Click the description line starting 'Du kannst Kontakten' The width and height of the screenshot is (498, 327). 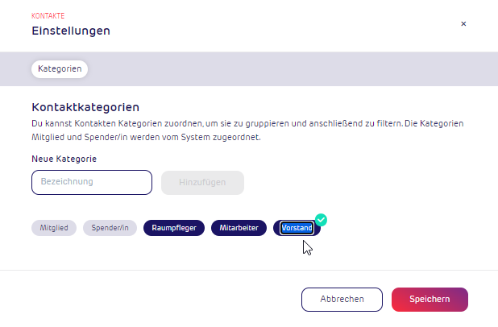[247, 123]
